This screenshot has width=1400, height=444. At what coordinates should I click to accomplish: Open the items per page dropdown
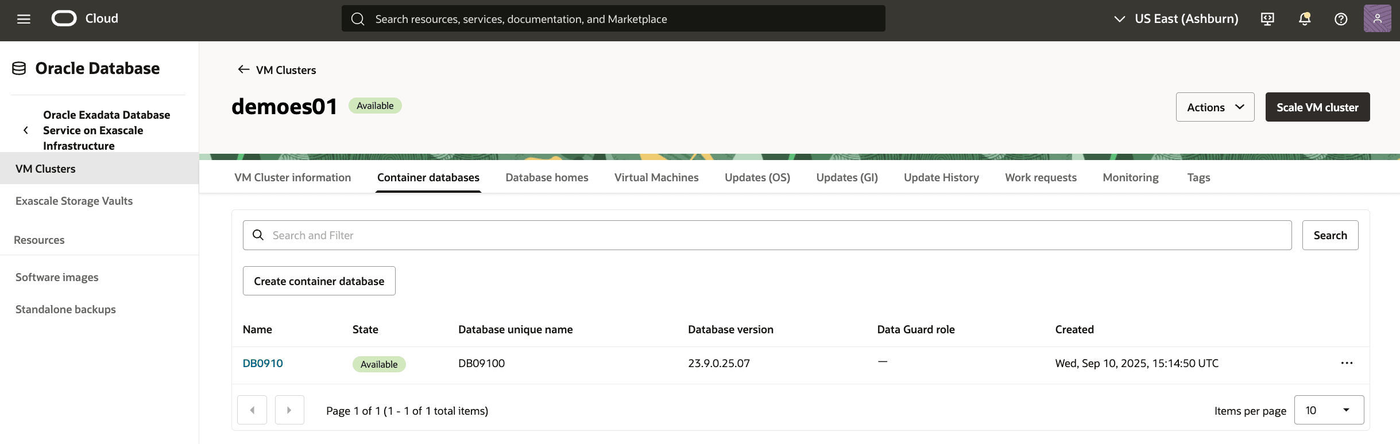(x=1329, y=410)
